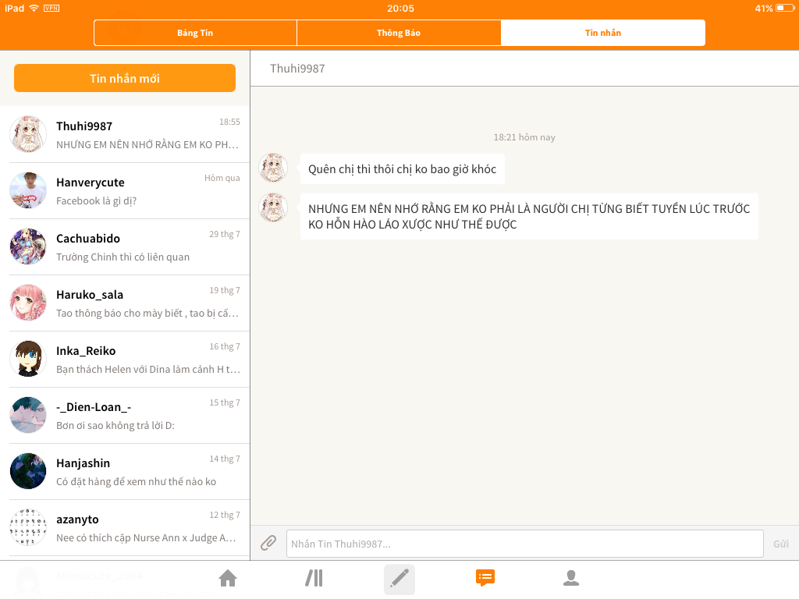The image size is (799, 599).
Task: Switch to the Bảng Tin tab
Action: coord(195,33)
